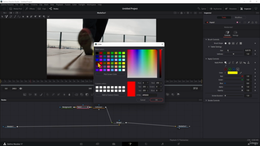Viewport: 260px width, 146px height.
Task: Click Add to Custom Colors button
Action: (x=110, y=95)
